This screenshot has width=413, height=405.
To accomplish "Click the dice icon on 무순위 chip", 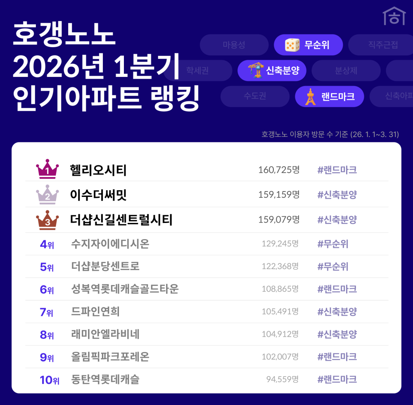I will click(x=292, y=45).
